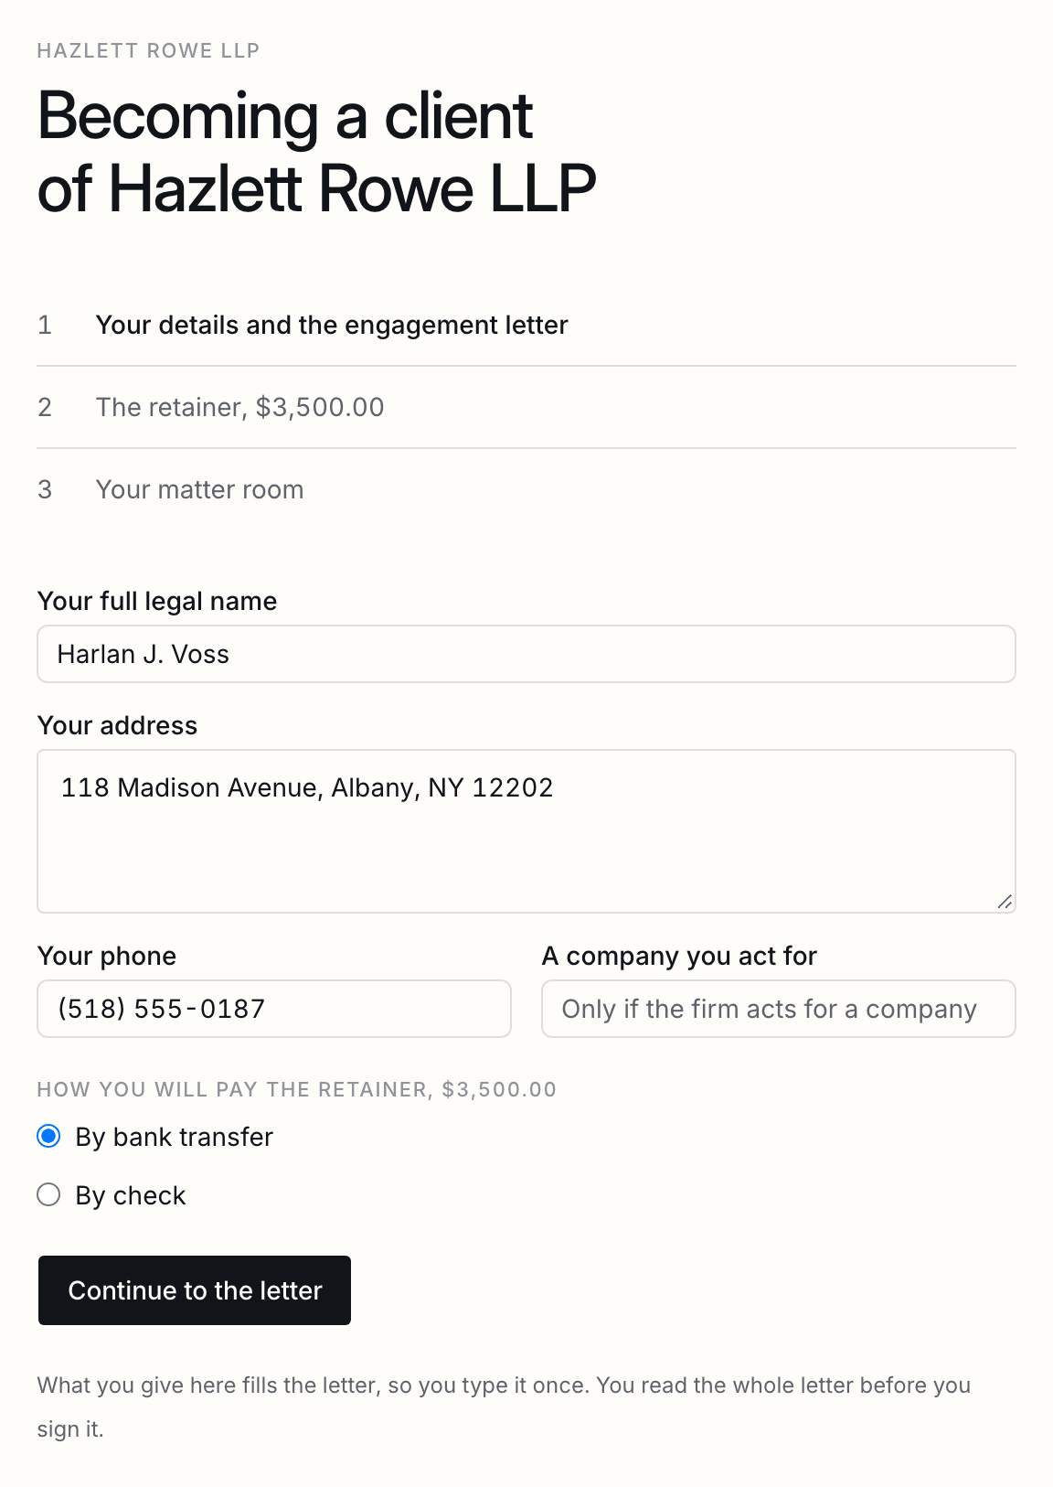Click the Your phone label
1053x1487 pixels.
(x=107, y=956)
